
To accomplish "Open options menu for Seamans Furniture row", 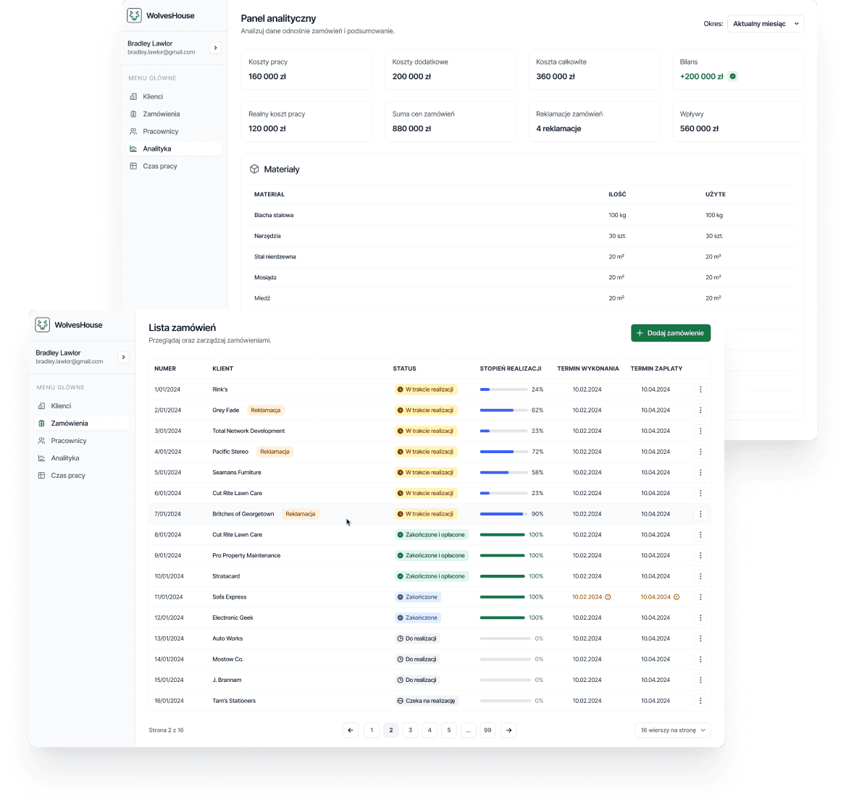I will (x=700, y=472).
